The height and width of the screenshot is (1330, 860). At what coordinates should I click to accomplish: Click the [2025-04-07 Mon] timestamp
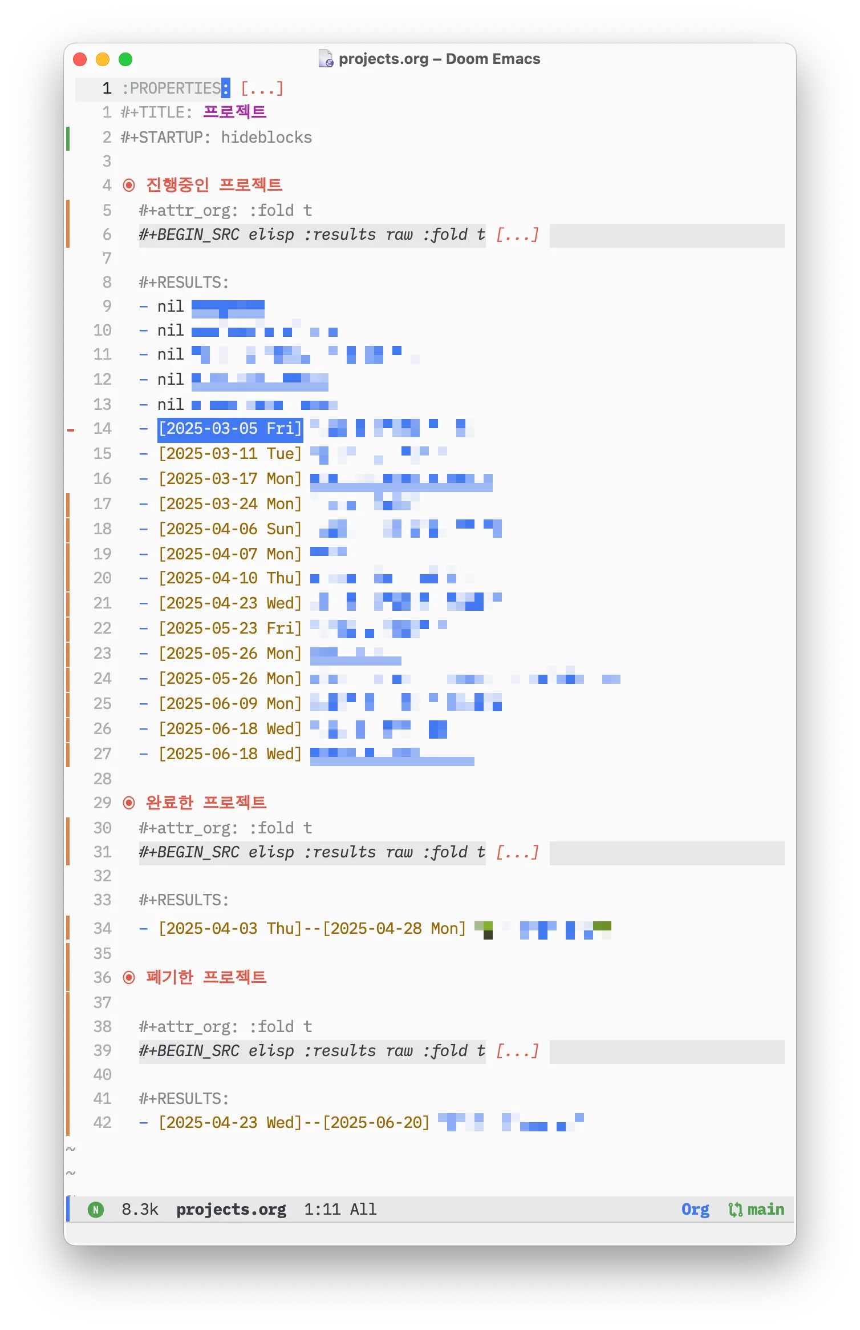(230, 554)
